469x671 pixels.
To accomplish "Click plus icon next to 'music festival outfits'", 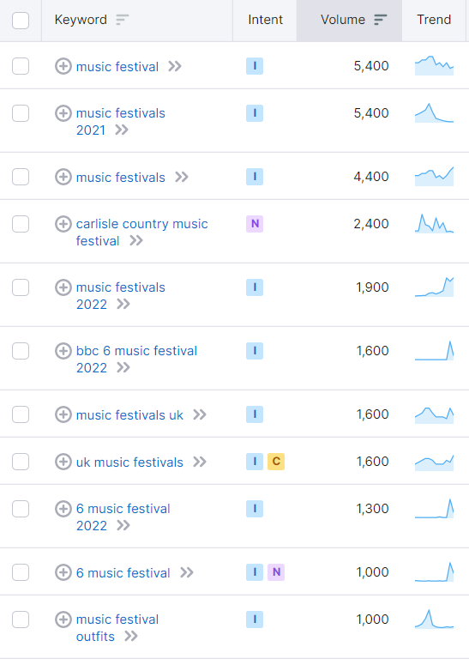I will pyautogui.click(x=63, y=620).
